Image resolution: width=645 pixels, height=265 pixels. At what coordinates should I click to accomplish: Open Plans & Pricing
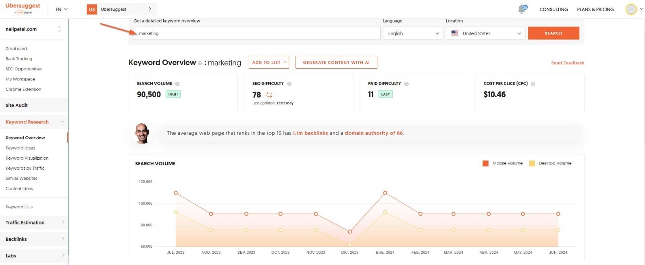coord(595,9)
